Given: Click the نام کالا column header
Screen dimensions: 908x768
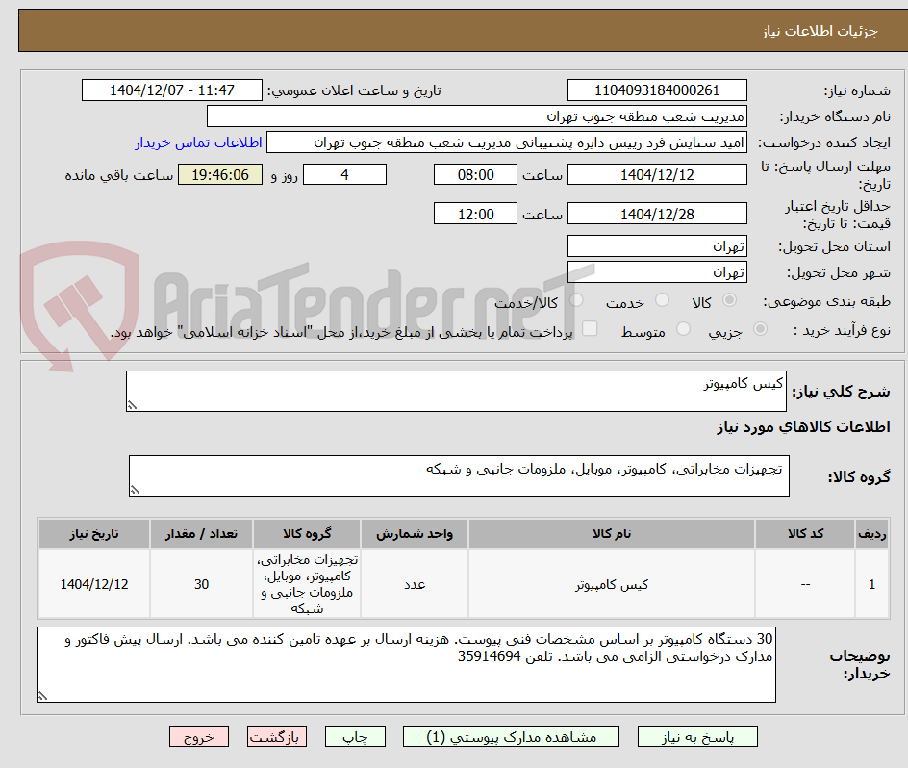Looking at the screenshot, I should [x=612, y=534].
